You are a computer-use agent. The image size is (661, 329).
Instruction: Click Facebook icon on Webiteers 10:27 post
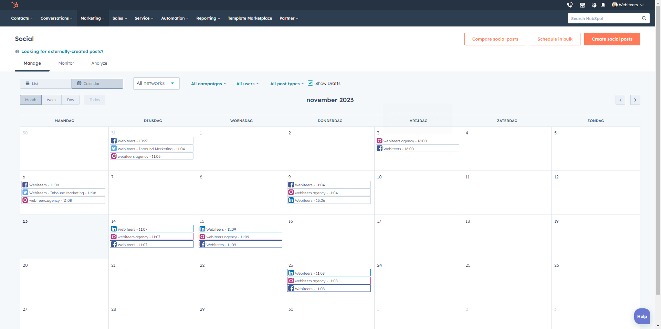(114, 141)
